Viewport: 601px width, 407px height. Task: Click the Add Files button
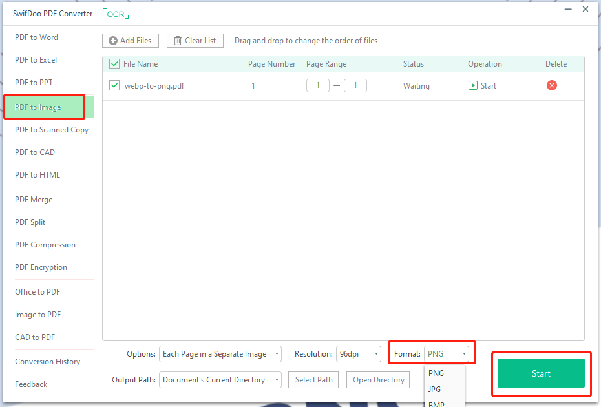(131, 41)
